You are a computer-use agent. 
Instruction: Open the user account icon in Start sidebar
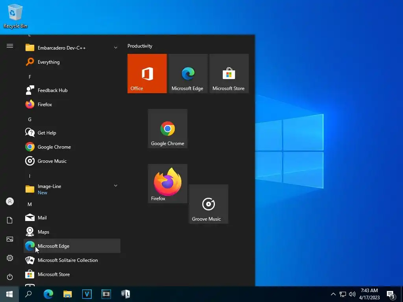point(10,201)
